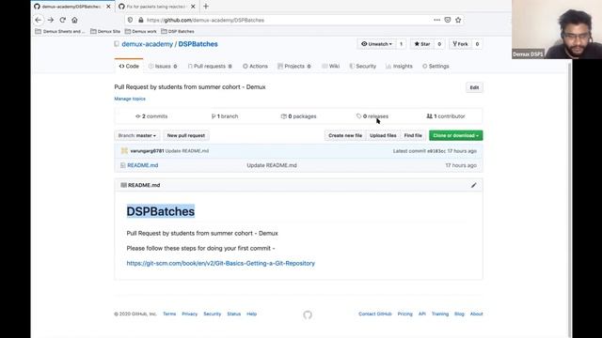Screen dimensions: 602x338
Task: Open the Demux Site bookmark folder
Action: [105, 31]
